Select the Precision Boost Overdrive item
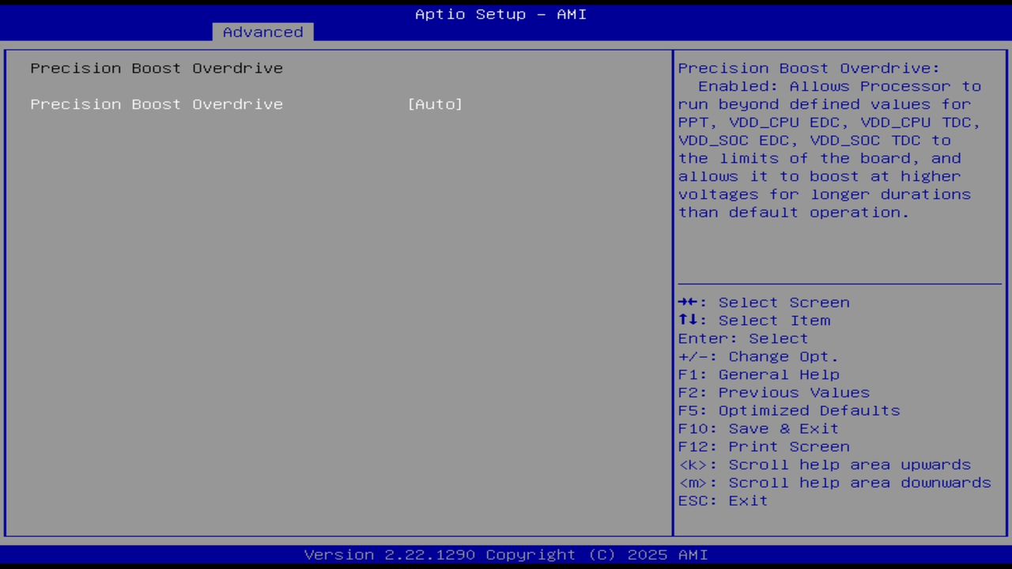The width and height of the screenshot is (1012, 569). tap(156, 104)
